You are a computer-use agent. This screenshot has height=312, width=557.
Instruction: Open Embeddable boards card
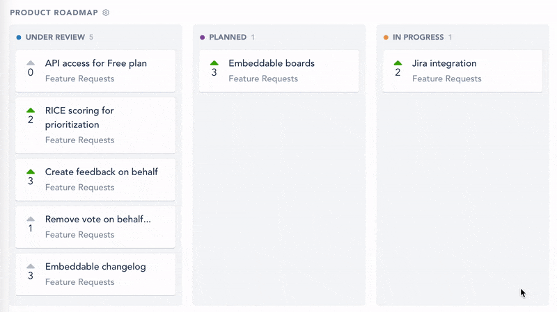point(279,71)
